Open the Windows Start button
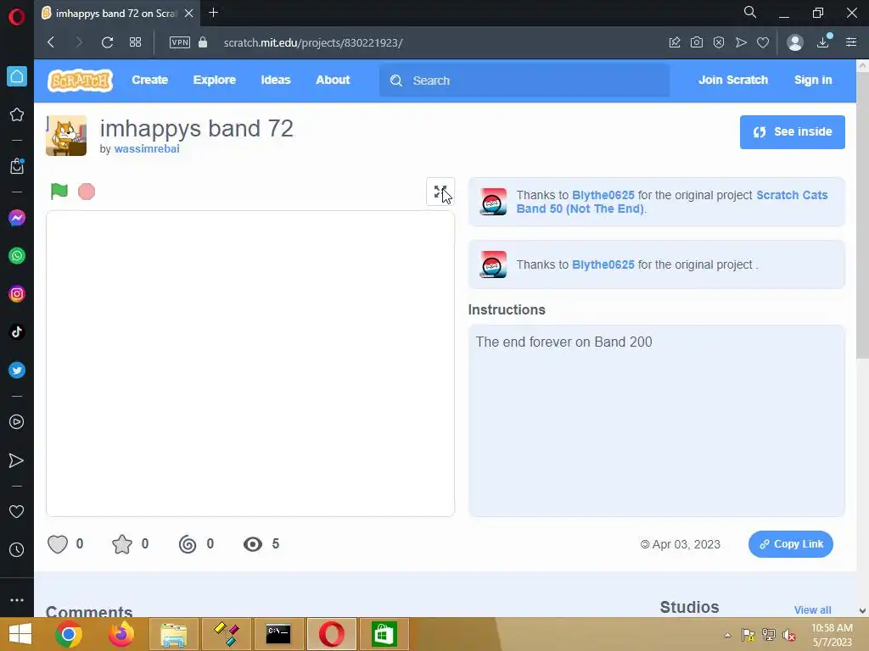The image size is (869, 651). [x=20, y=634]
